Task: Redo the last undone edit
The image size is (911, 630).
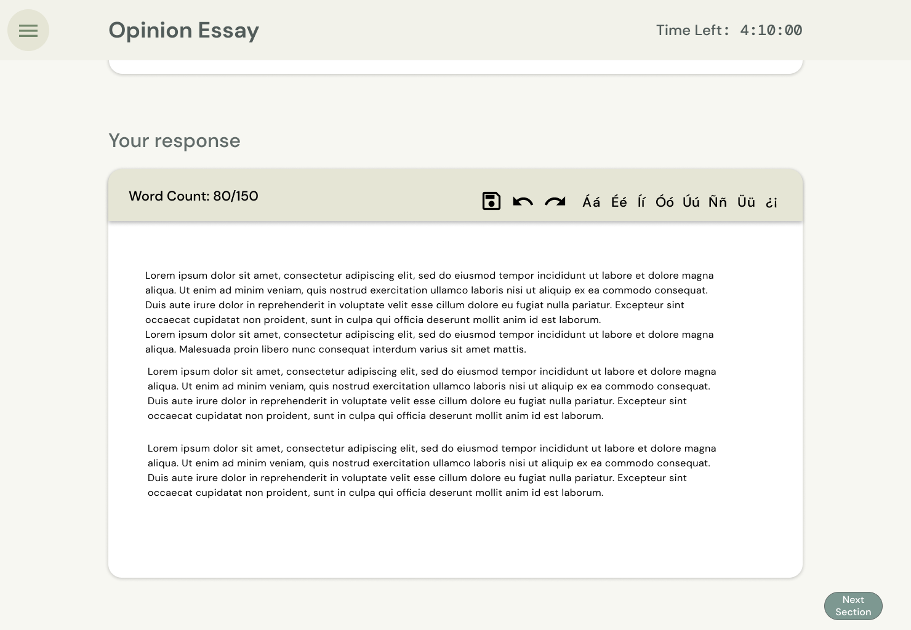Action: [x=555, y=201]
